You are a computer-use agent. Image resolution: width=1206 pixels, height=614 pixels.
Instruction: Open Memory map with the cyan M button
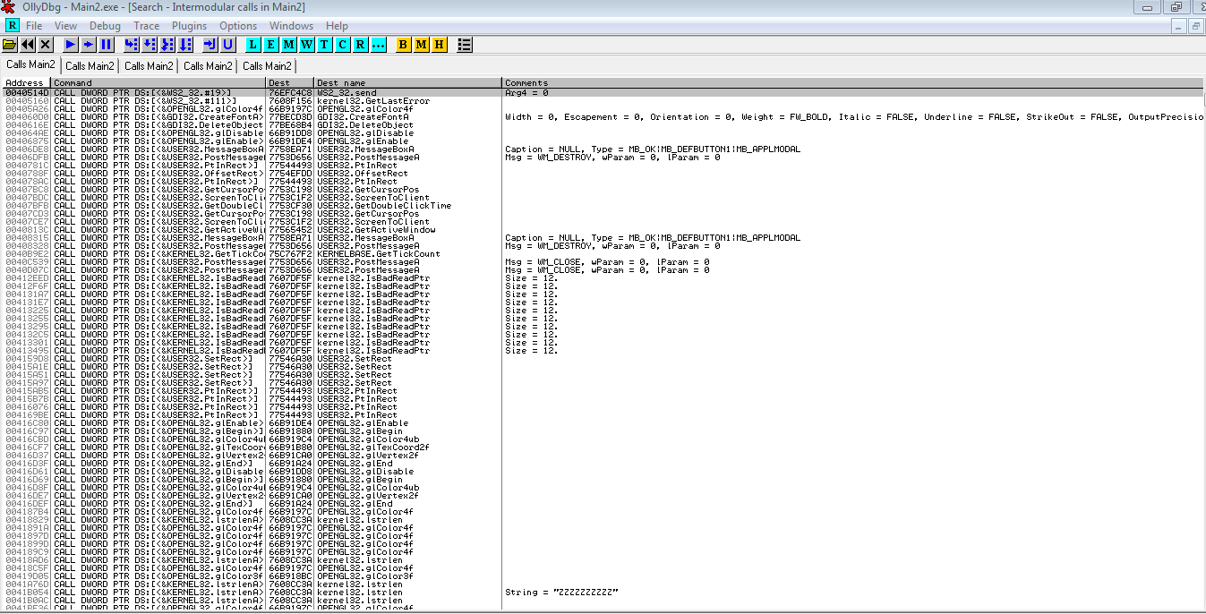point(289,44)
